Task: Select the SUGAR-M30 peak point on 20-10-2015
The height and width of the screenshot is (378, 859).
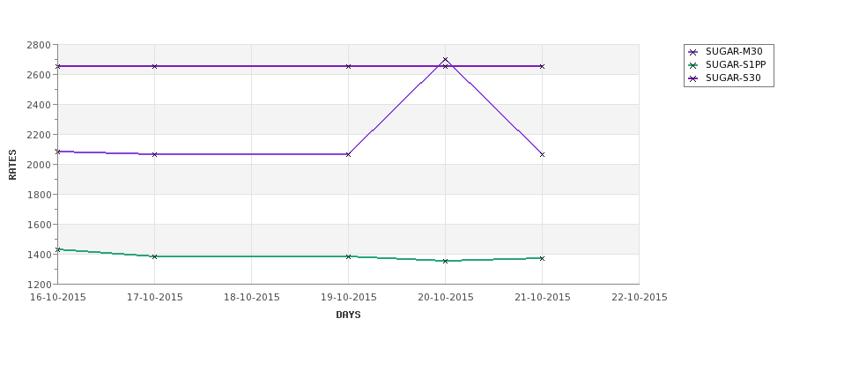Action: [x=446, y=60]
